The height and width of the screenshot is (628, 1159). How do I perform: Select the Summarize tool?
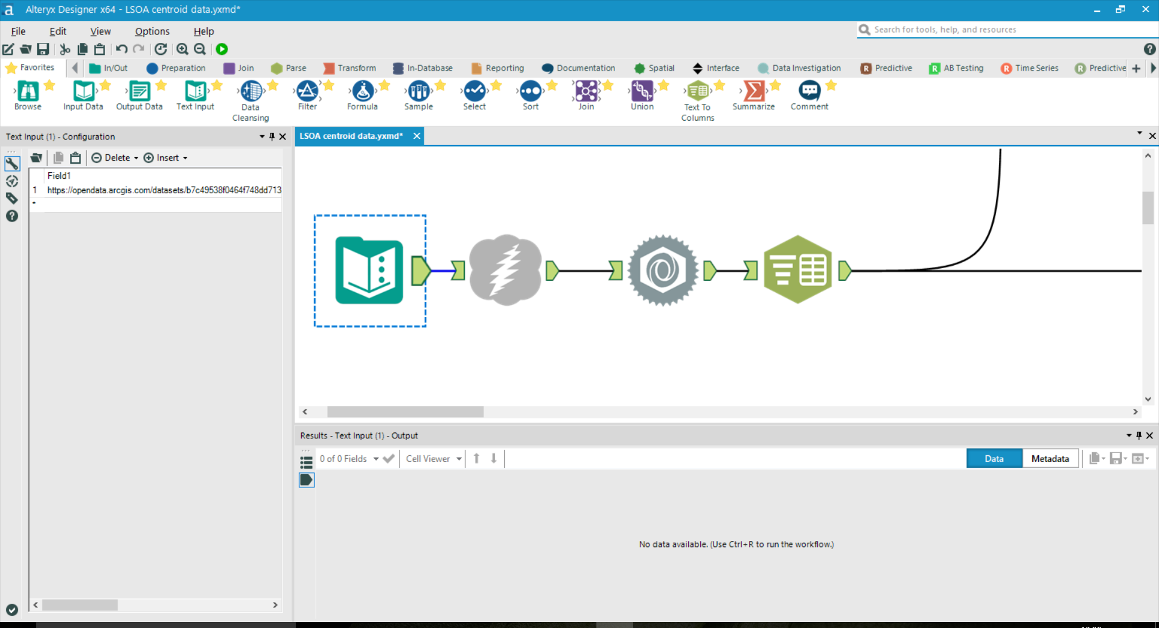pos(753,92)
